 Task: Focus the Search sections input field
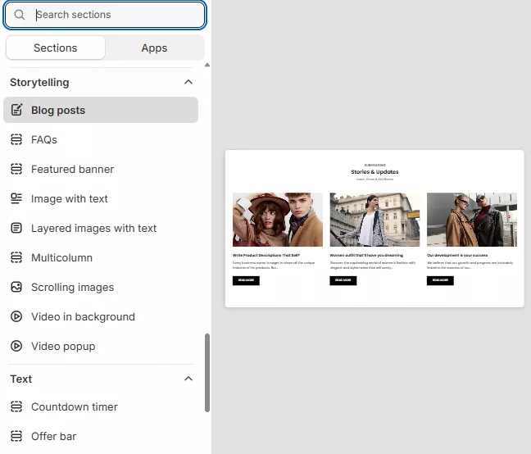115,15
